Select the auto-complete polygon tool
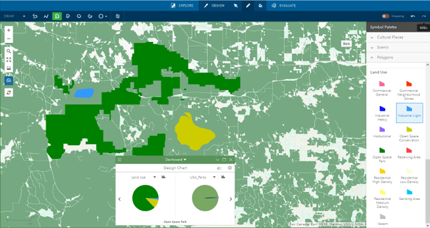430x228 pixels. coord(67,16)
